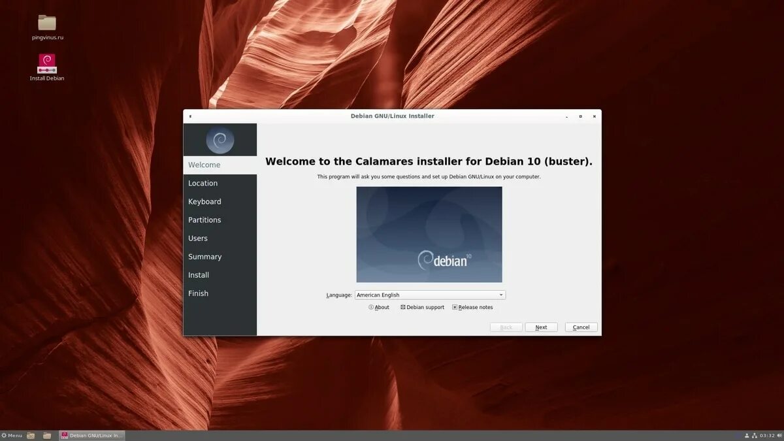Open the Release notes link
784x441 pixels.
click(x=472, y=307)
